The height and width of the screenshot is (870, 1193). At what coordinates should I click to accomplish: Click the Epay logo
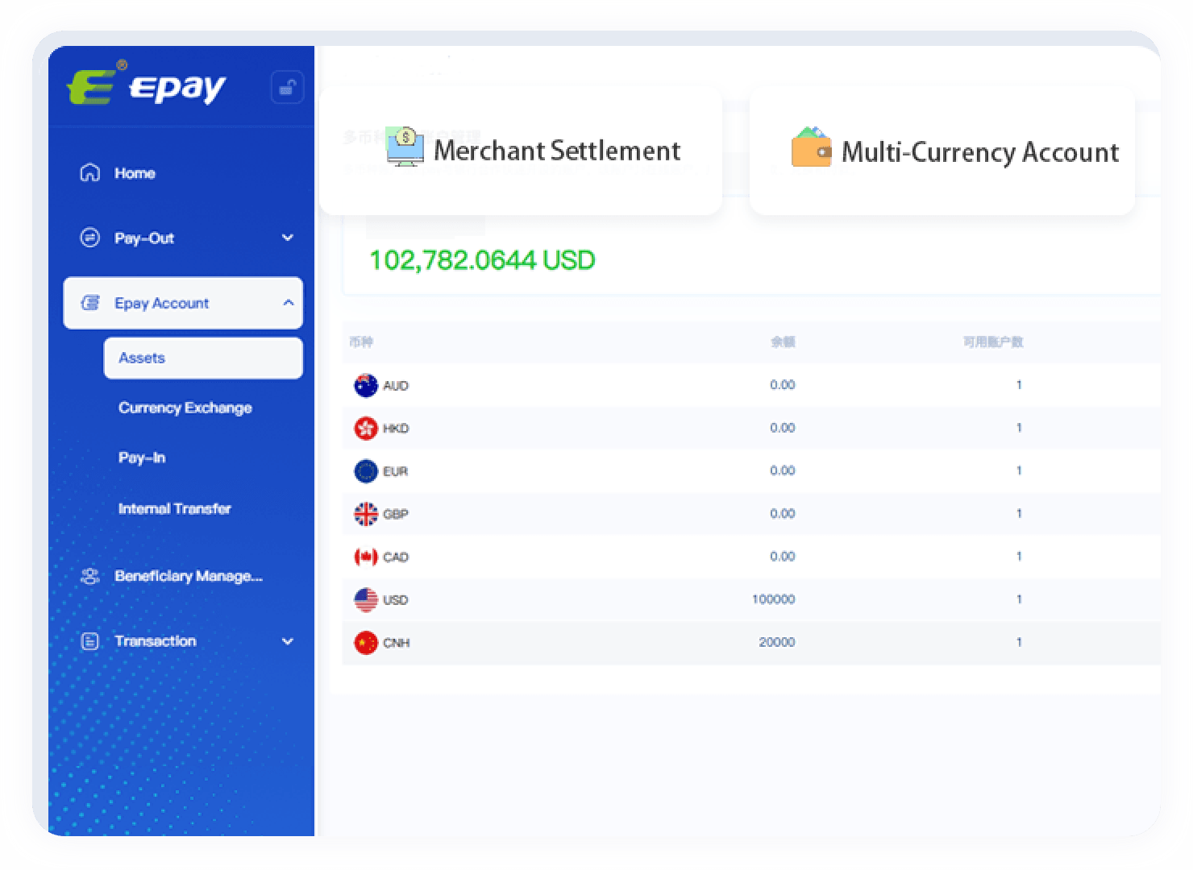147,84
